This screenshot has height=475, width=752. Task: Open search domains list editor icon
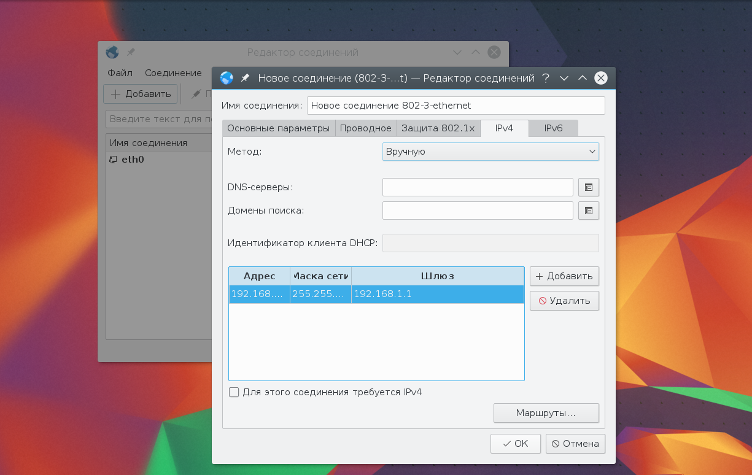[x=588, y=210]
